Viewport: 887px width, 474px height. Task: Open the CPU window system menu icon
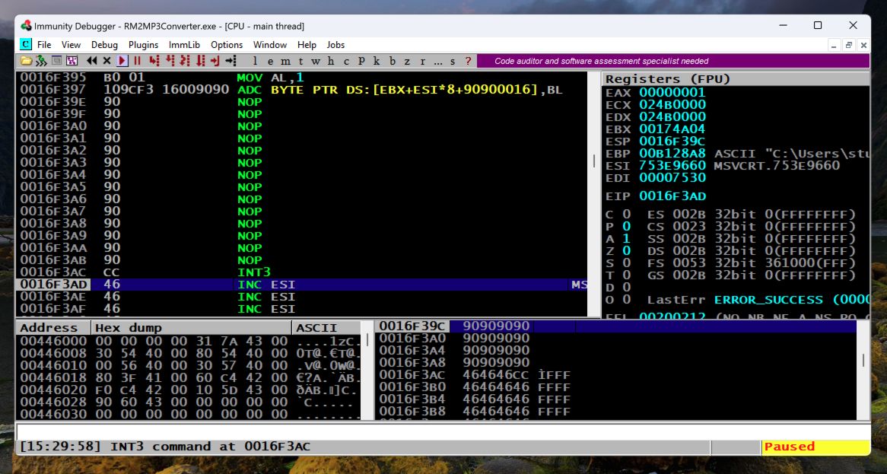coord(25,44)
